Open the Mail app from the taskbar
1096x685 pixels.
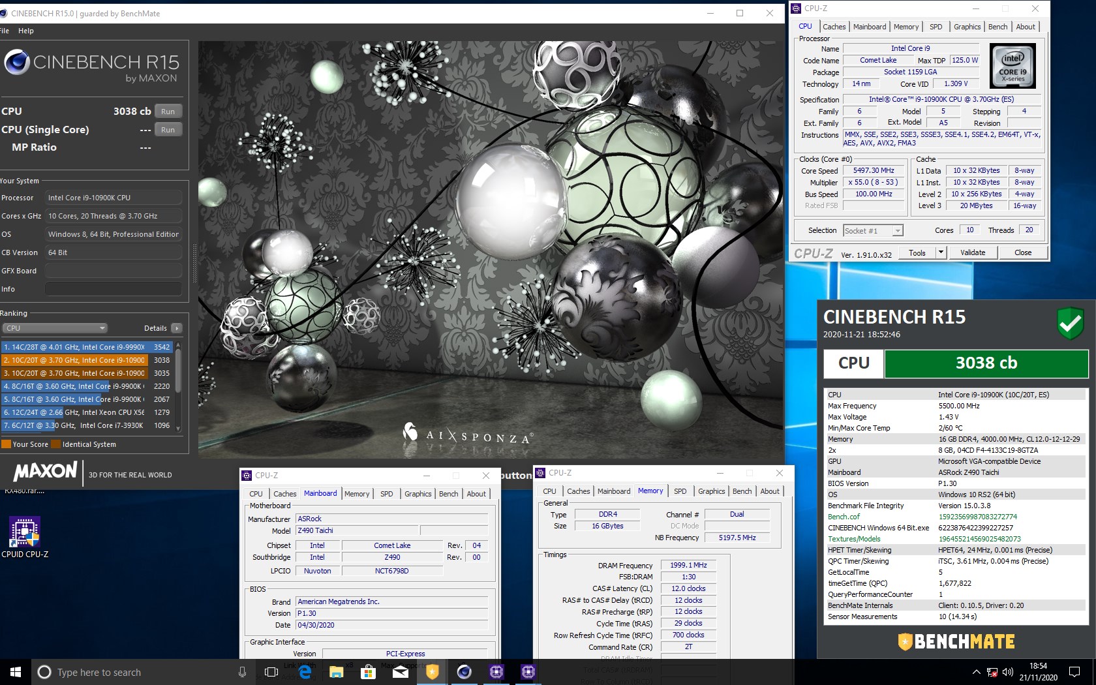tap(400, 672)
